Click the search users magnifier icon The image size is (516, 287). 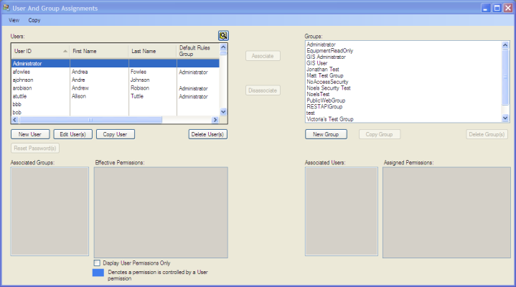tap(223, 36)
